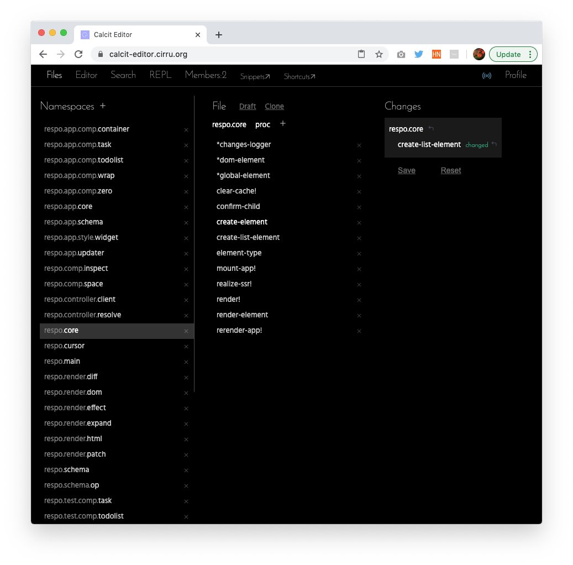The width and height of the screenshot is (573, 565).
Task: Open *dom-element definition
Action: (240, 160)
